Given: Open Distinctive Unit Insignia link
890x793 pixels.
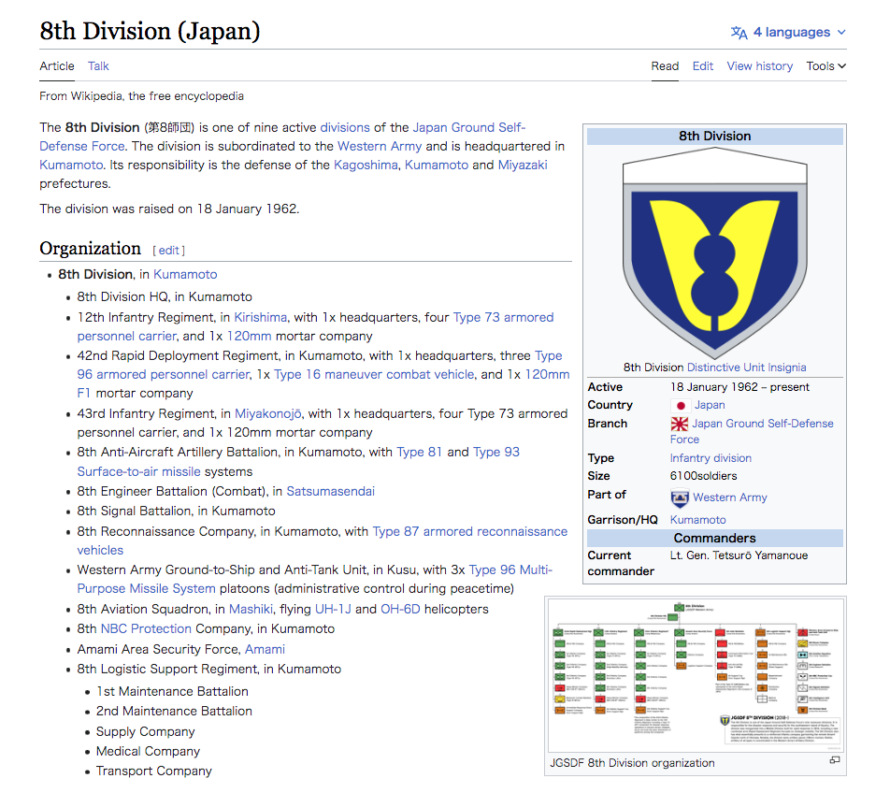Looking at the screenshot, I should tap(746, 368).
